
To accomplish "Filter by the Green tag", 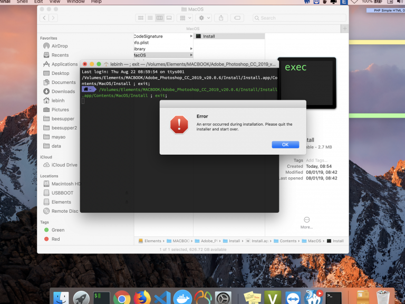I will pos(58,230).
